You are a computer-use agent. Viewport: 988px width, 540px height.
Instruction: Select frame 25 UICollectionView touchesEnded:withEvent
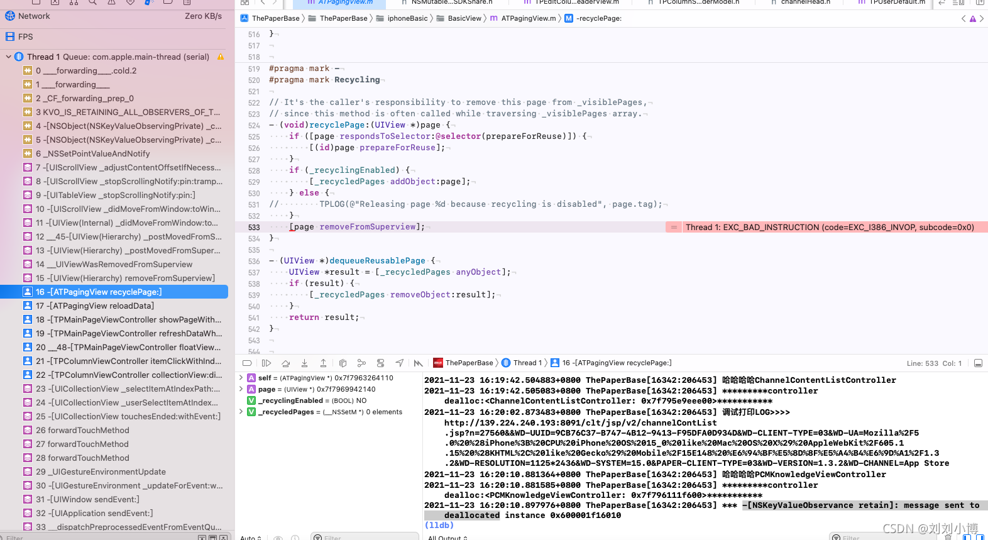coord(114,416)
